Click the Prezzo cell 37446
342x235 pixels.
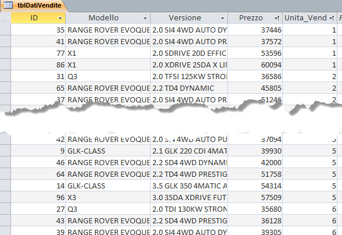point(255,30)
